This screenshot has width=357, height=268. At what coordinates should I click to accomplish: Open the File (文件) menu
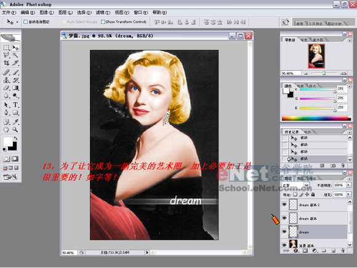point(9,12)
